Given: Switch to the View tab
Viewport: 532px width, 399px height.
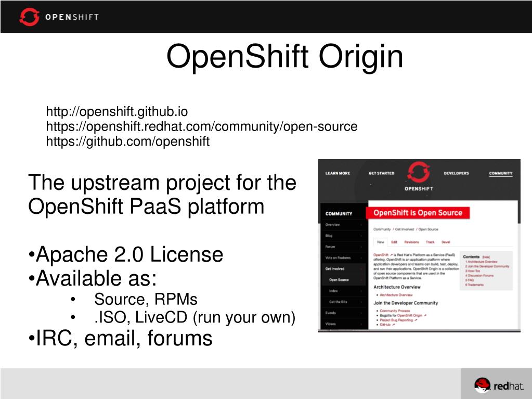Looking at the screenshot, I should [380, 242].
